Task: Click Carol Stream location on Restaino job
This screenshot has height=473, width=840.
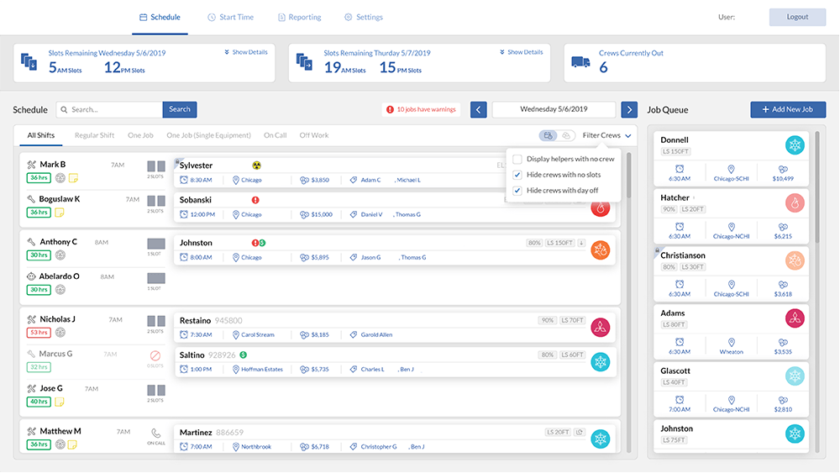Action: pos(254,334)
